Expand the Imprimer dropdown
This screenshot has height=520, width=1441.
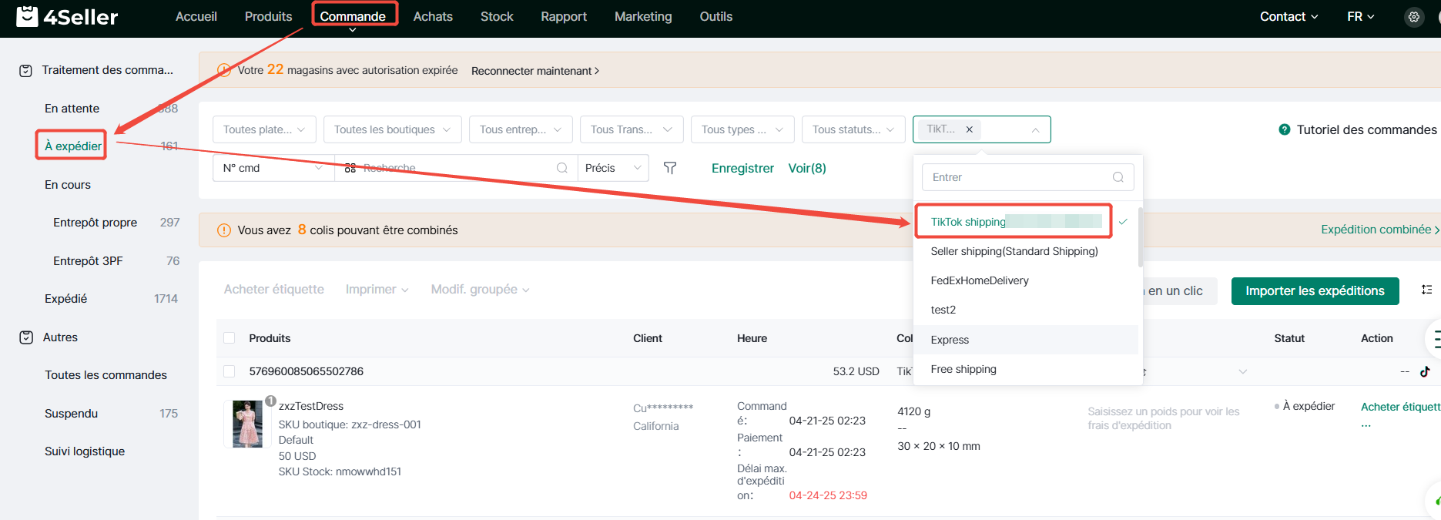point(377,290)
